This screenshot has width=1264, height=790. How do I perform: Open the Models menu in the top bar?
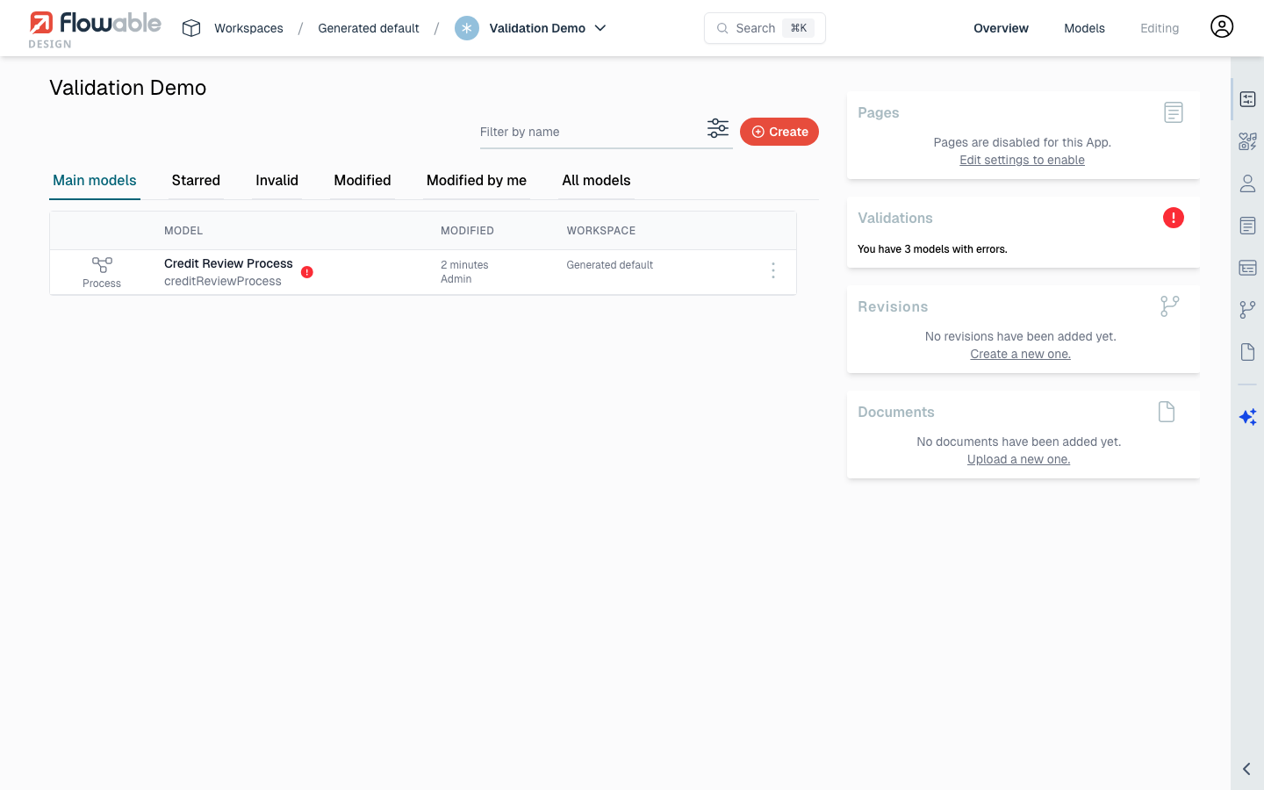[x=1084, y=28]
